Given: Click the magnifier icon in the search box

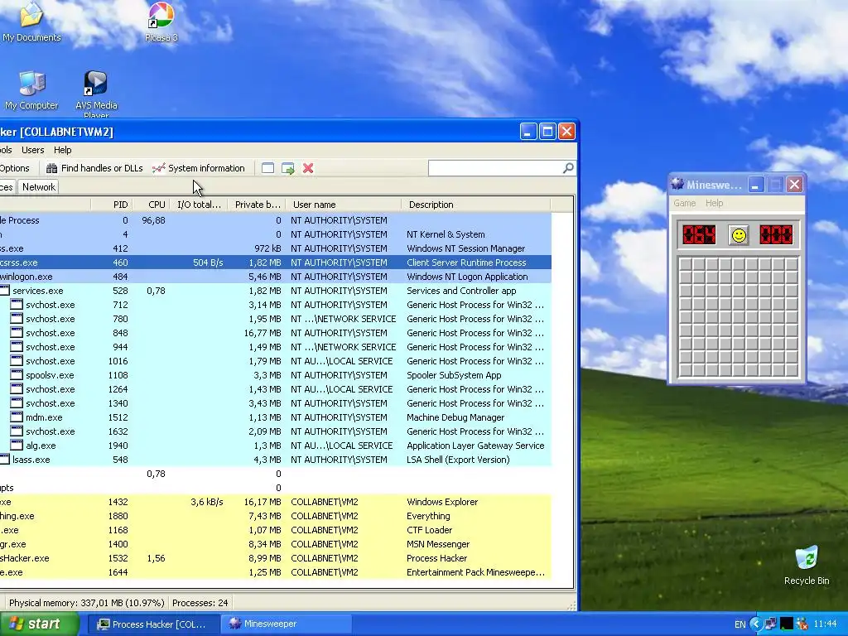Looking at the screenshot, I should click(x=568, y=168).
